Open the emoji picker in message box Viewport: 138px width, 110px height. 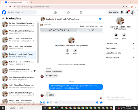tap(97, 103)
